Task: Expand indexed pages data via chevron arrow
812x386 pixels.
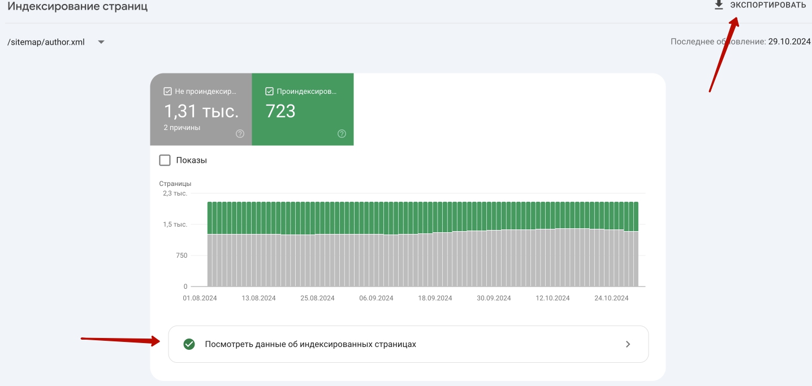Action: pyautogui.click(x=628, y=344)
